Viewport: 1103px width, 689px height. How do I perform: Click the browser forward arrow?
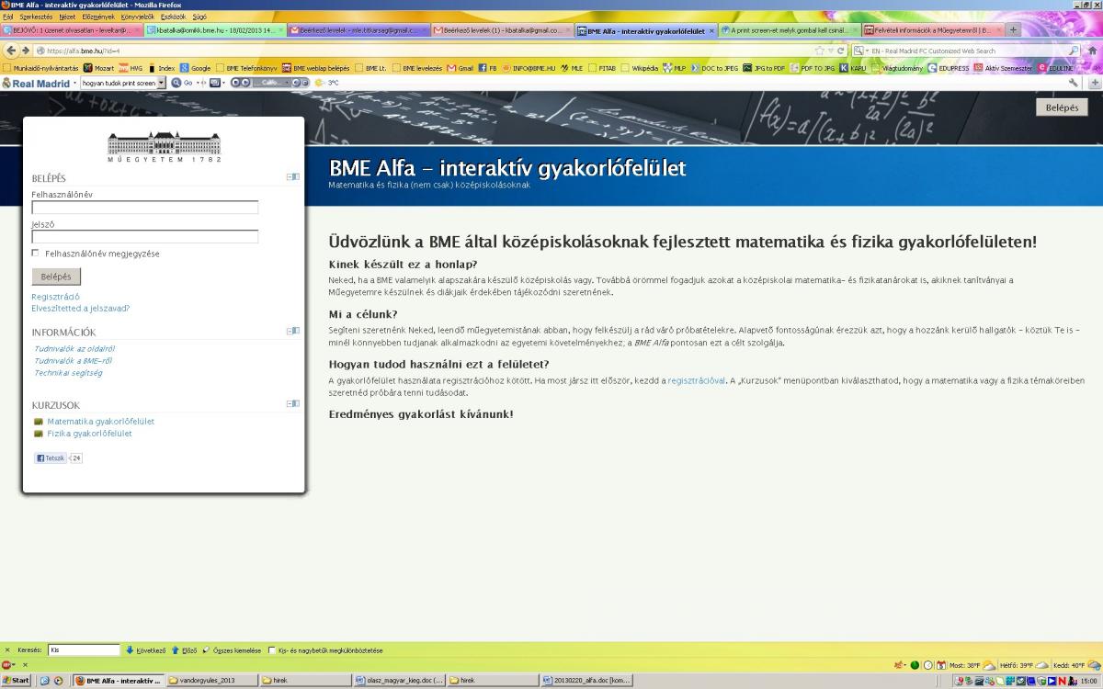26,51
